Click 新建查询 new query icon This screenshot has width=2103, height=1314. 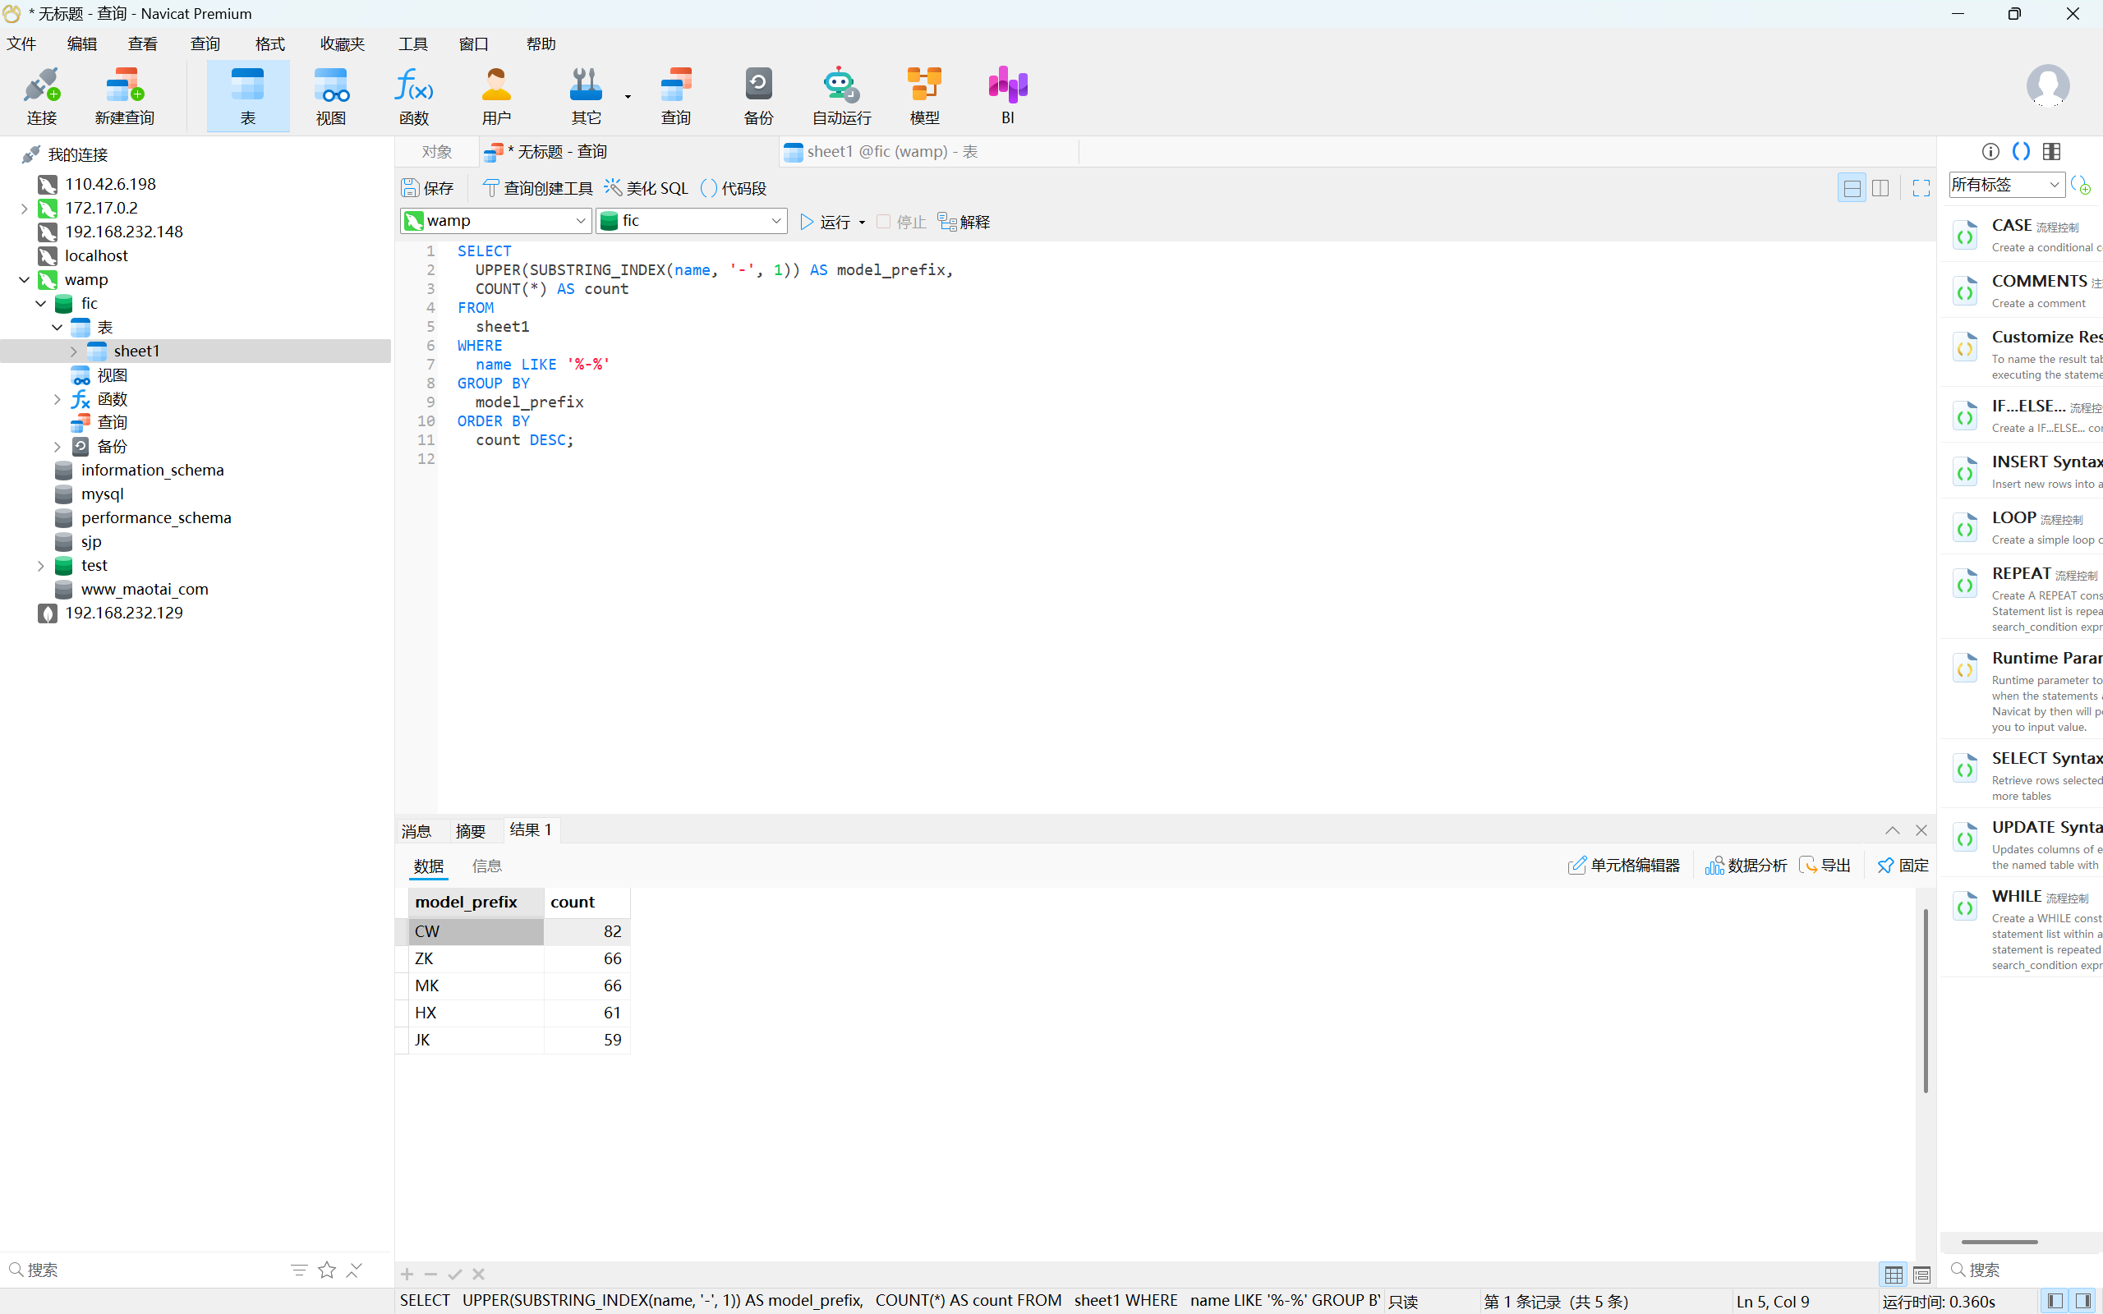click(124, 95)
